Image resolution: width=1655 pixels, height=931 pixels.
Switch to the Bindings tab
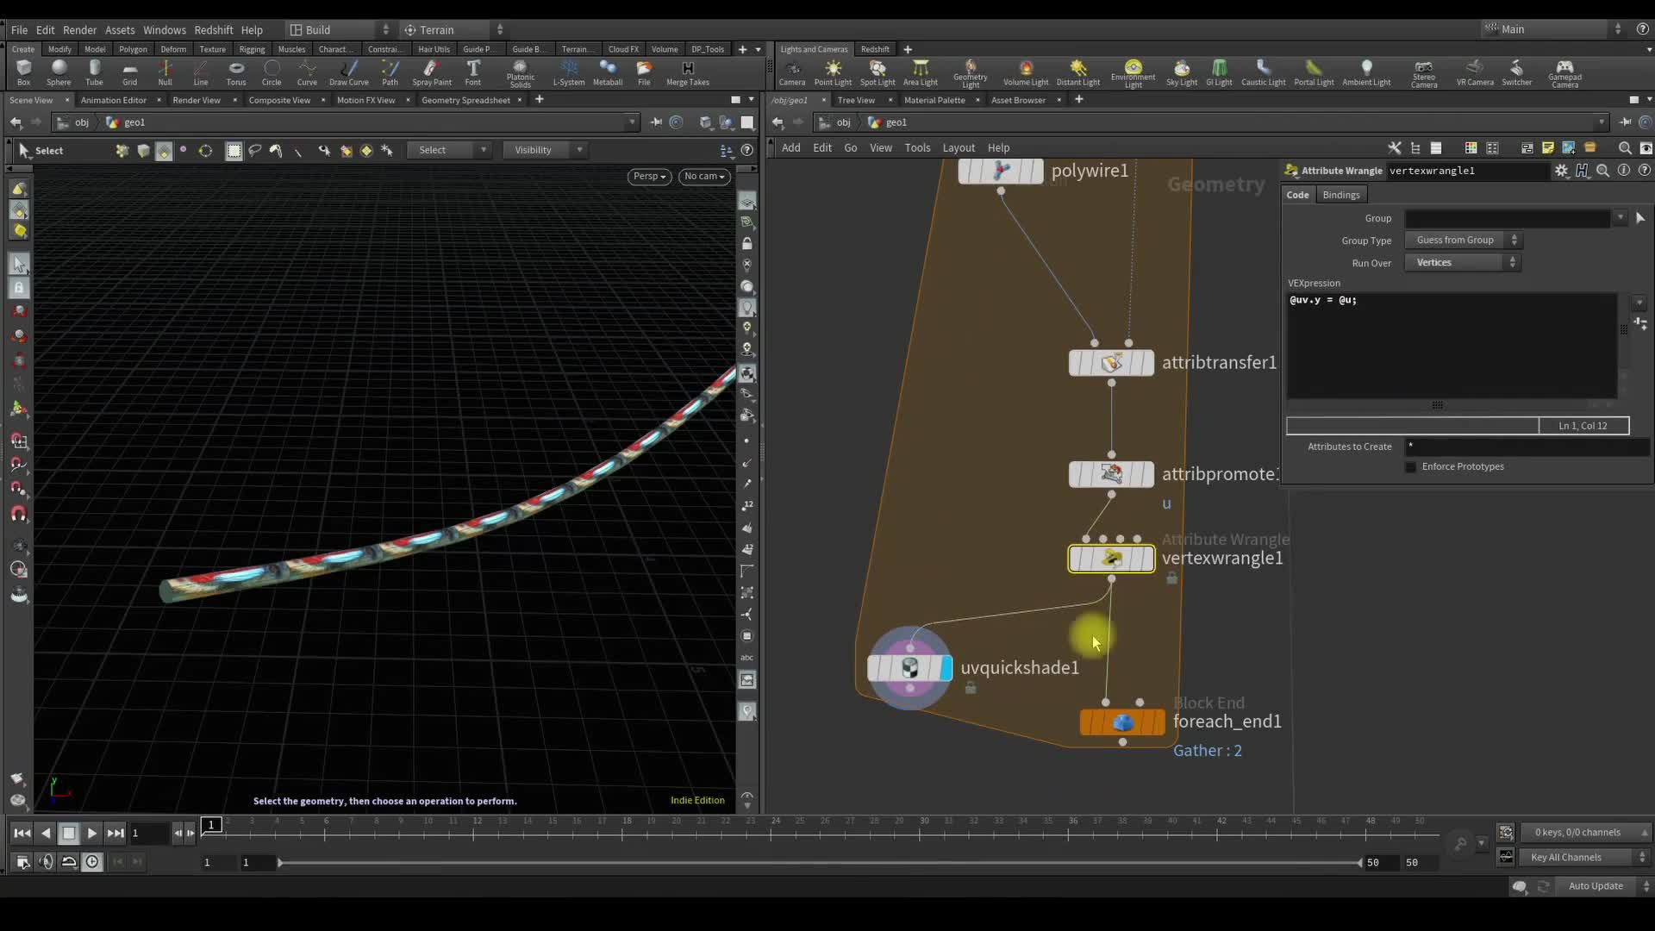click(1340, 194)
